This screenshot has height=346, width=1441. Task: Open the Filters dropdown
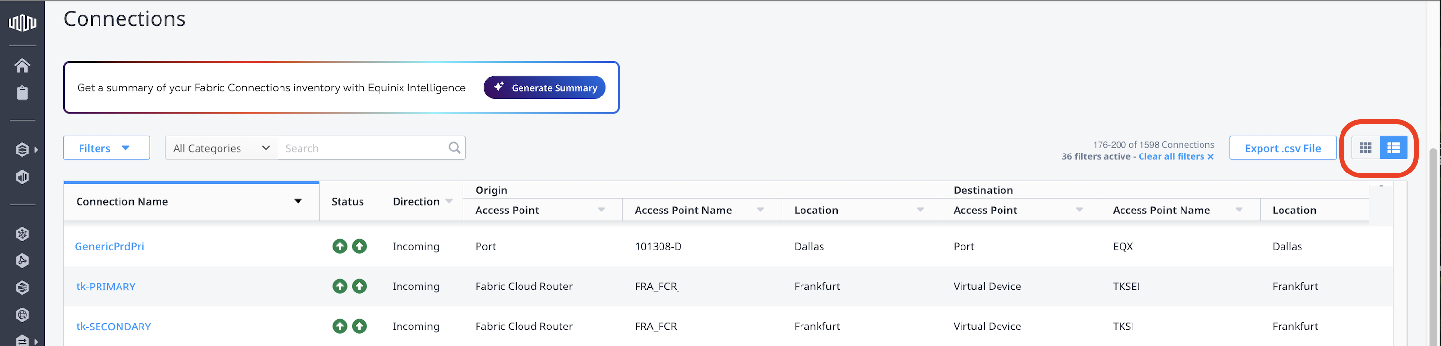(106, 148)
